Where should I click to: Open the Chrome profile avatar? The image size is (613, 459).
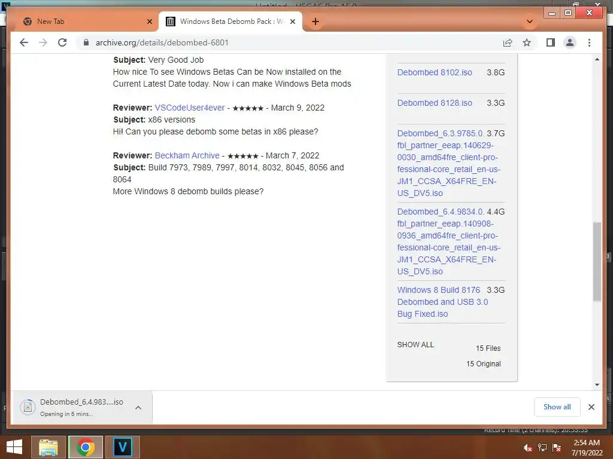tap(570, 42)
